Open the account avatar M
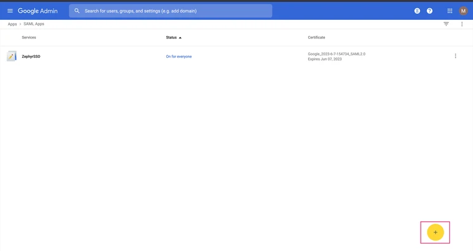473x251 pixels. [463, 11]
